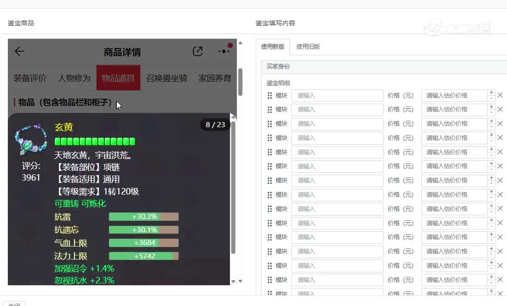Image resolution: width=507 pixels, height=306 pixels.
Task: Delete the ninth 模块 row with its X
Action: point(500,209)
